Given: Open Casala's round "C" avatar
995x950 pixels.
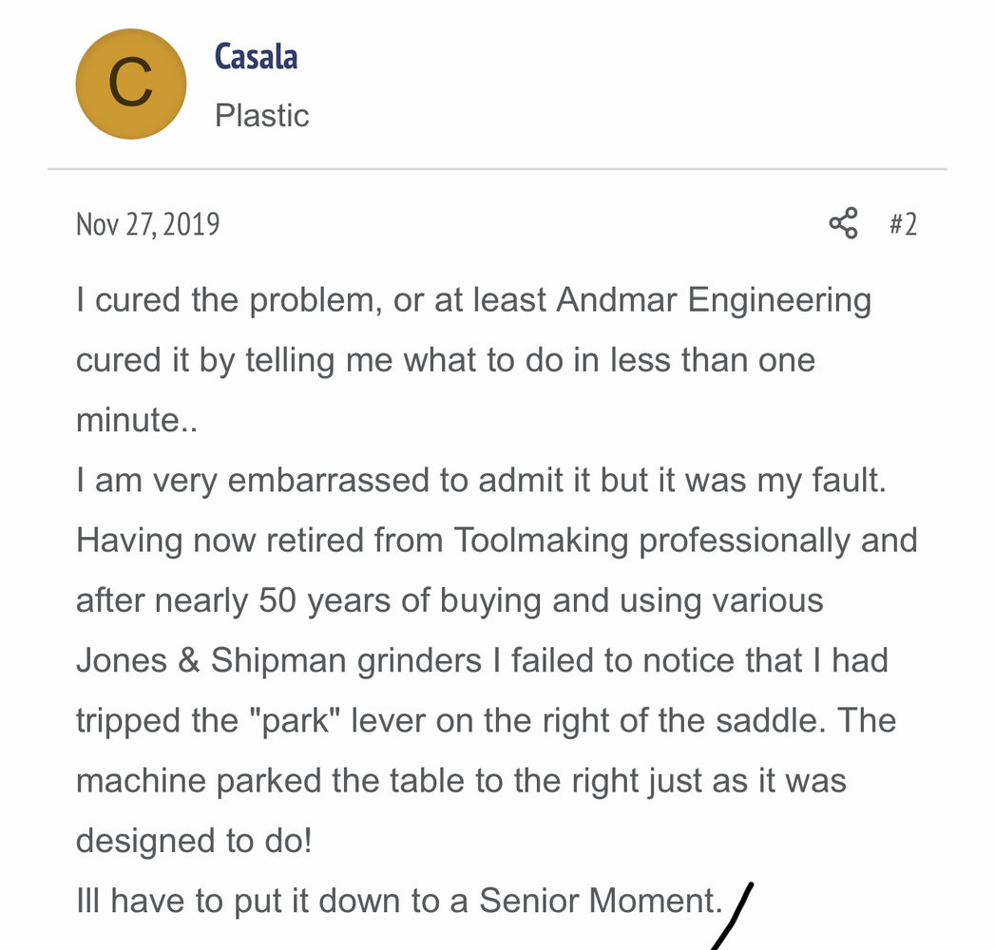Looking at the screenshot, I should click(x=130, y=84).
